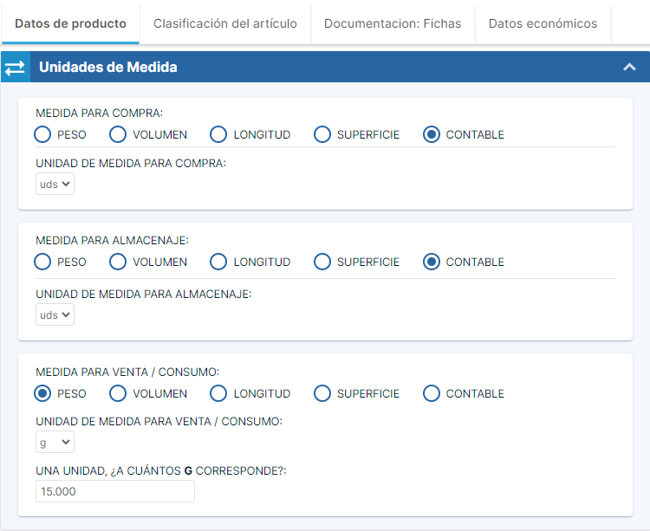Choose SUPERFICIE for medida para almacenaje
650x531 pixels.
click(322, 262)
